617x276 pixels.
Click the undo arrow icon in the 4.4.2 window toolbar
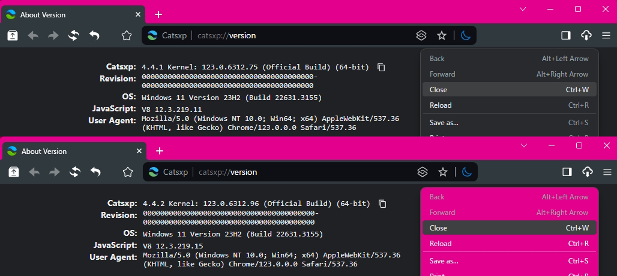[x=95, y=172]
